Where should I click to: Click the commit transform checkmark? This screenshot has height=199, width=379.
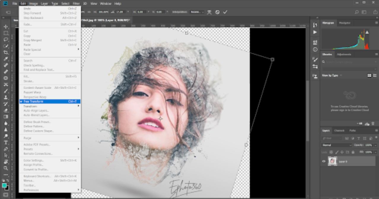(x=225, y=12)
